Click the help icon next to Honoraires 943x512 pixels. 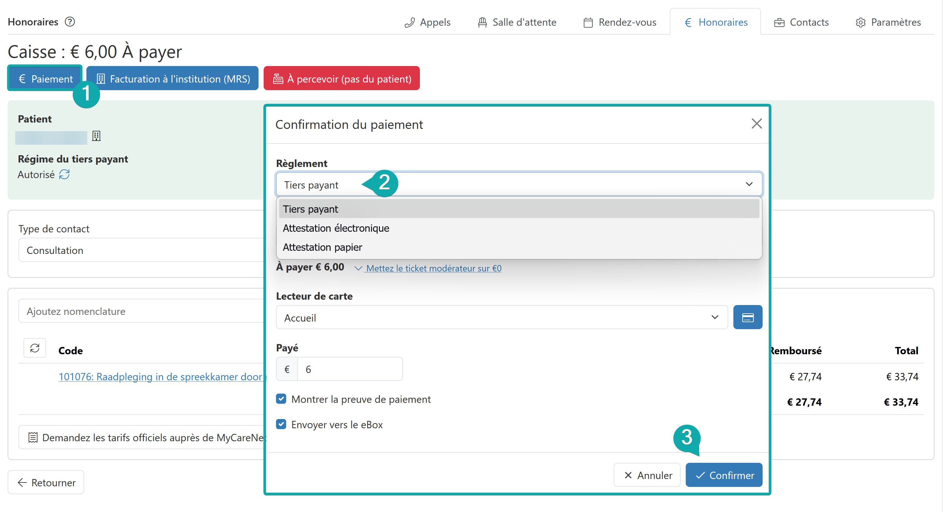(x=70, y=22)
